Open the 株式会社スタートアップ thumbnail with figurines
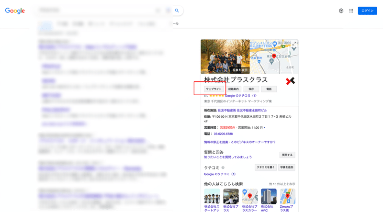Image resolution: width=383 pixels, height=212 pixels. [212, 196]
